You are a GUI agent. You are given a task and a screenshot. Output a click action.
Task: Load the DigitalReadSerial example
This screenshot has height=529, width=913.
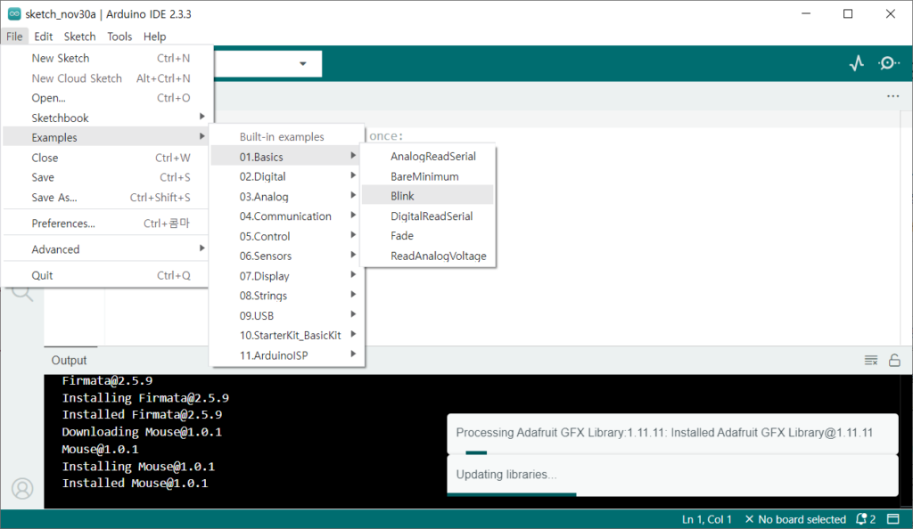428,216
